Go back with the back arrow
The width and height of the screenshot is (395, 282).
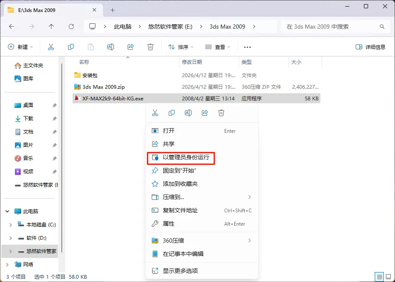(12, 27)
